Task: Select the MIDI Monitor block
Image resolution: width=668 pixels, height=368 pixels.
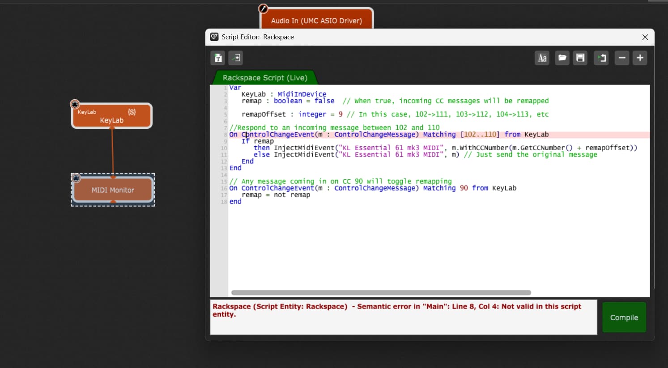Action: tap(113, 190)
